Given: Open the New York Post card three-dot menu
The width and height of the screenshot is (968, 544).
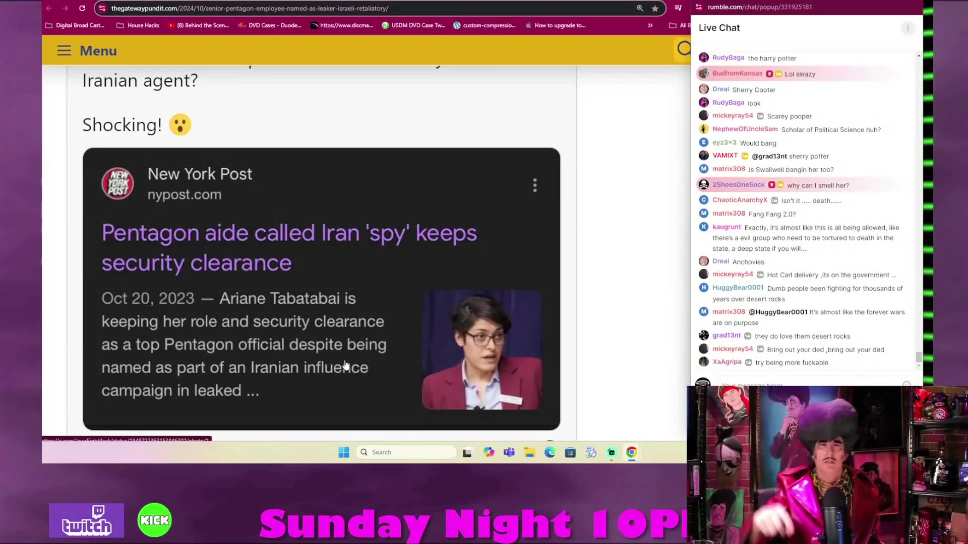Looking at the screenshot, I should [x=534, y=185].
